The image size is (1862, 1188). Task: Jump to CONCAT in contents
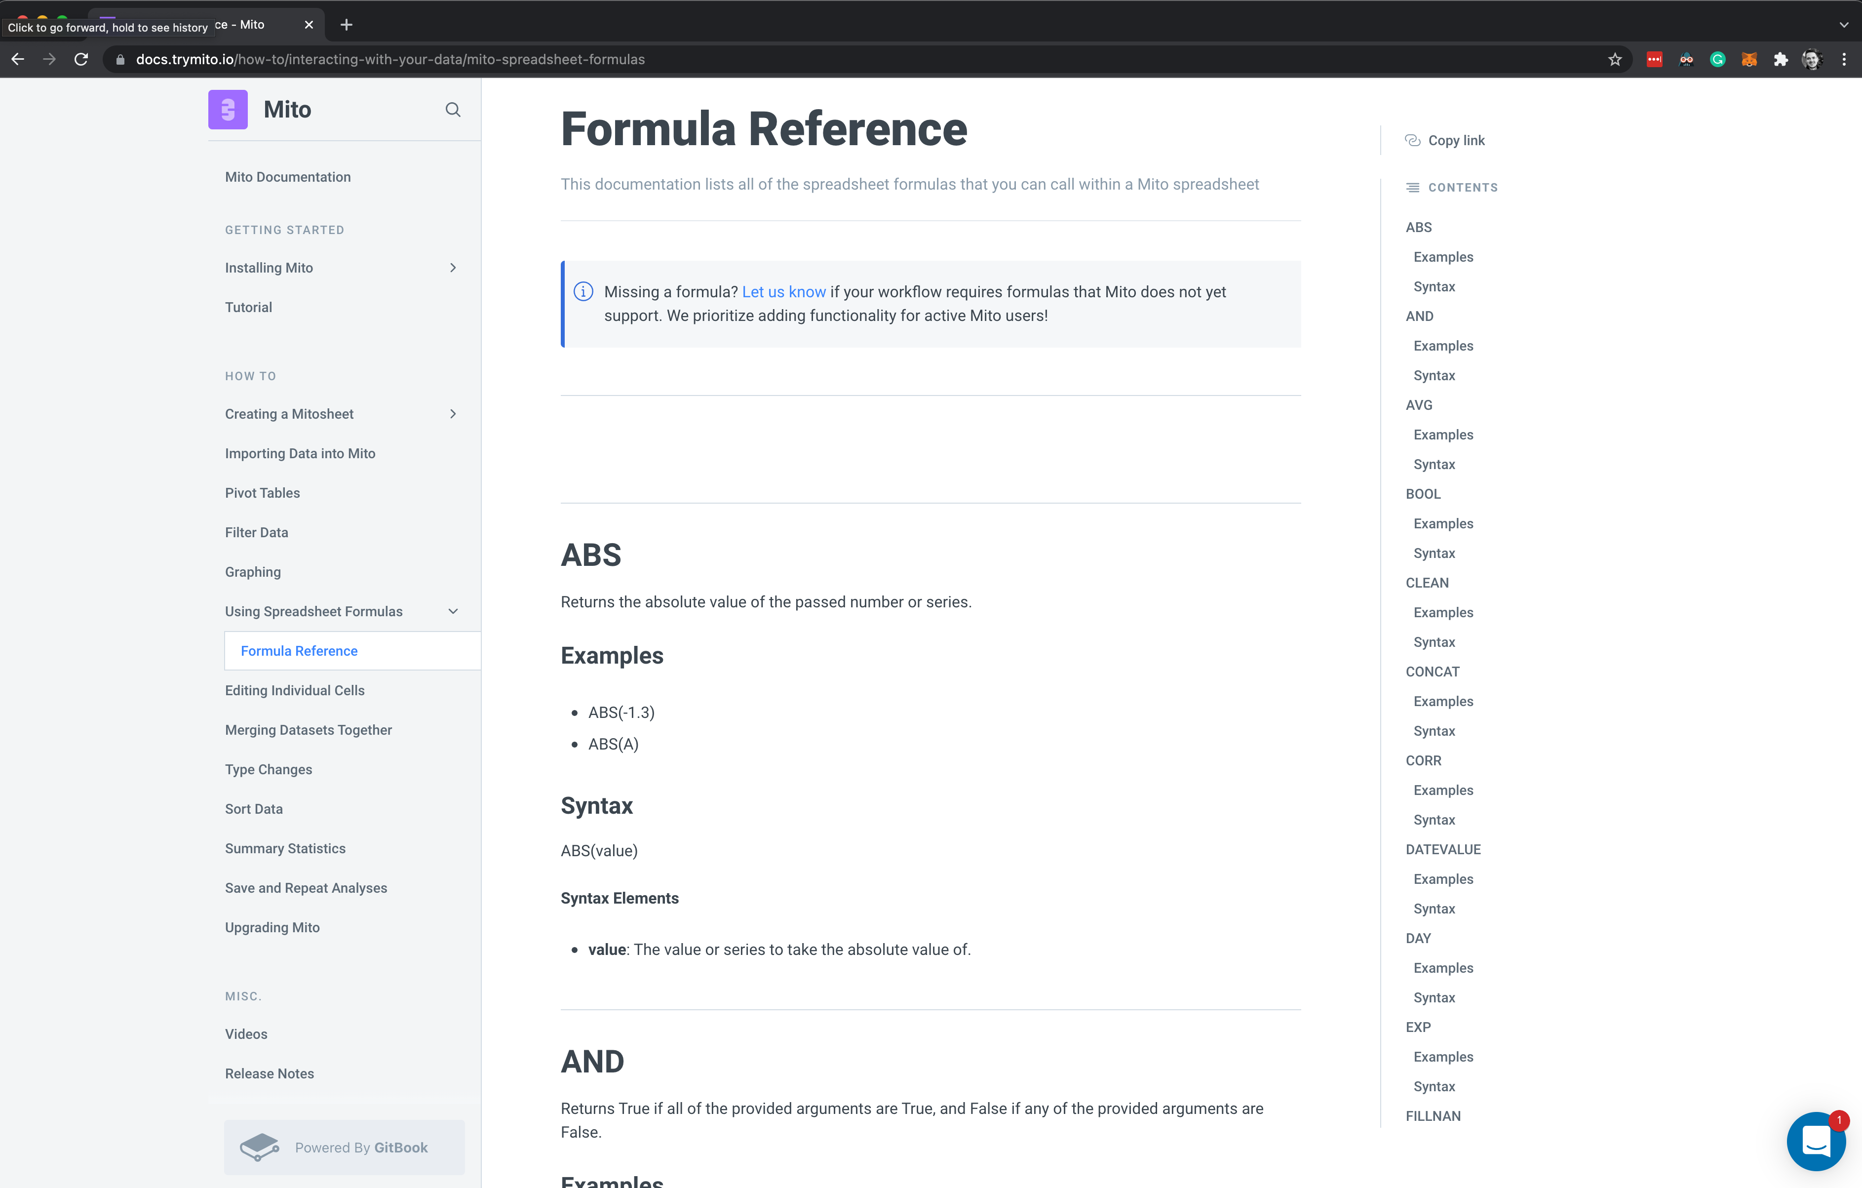pos(1432,672)
